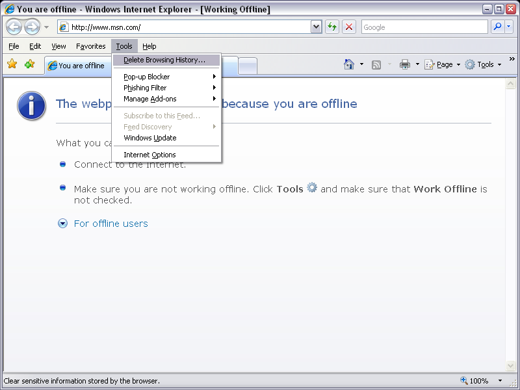Click the zoom level magnifier icon
Viewport: 520px width, 390px height.
coord(464,380)
